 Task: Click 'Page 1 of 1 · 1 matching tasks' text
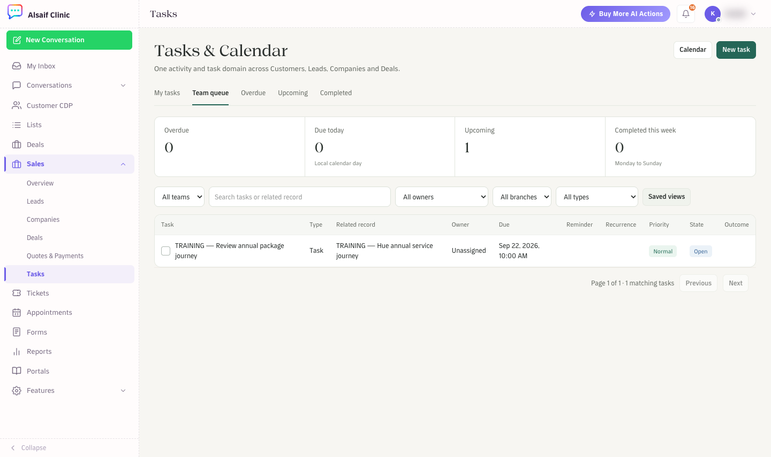coord(632,283)
